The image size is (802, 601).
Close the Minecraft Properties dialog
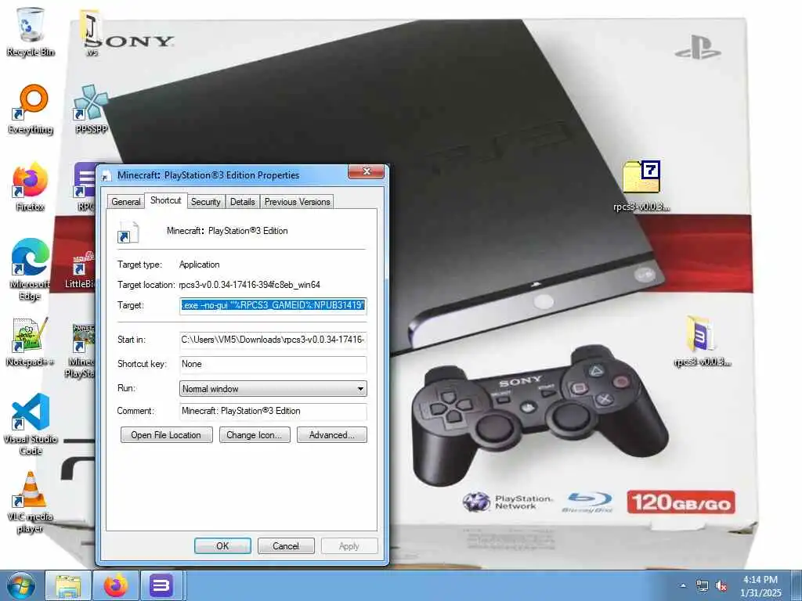coord(367,171)
